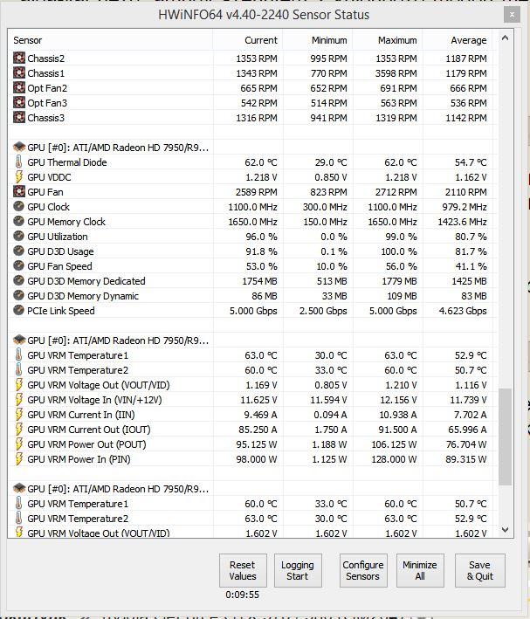This screenshot has width=530, height=619.
Task: Select the GPU VRM Power In (PIN) label
Action: point(79,459)
